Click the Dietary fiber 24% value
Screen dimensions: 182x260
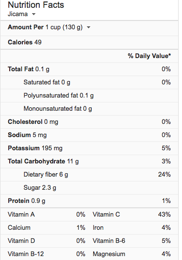[x=165, y=175]
